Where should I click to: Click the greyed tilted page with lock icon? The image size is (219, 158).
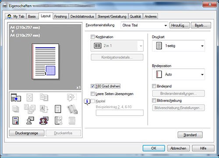(72, 109)
